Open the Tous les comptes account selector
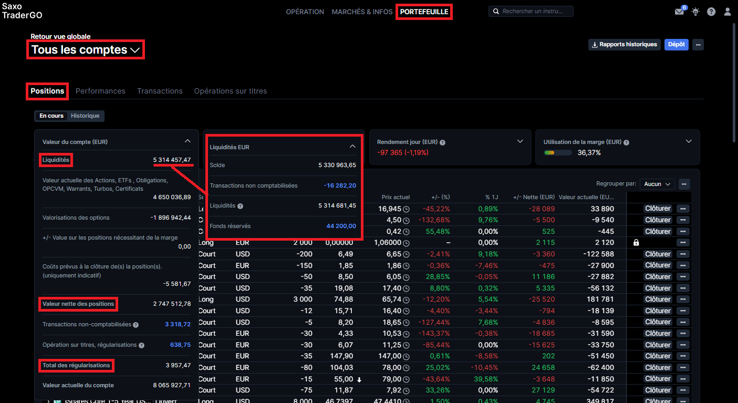Screen dimensions: 738x403 coord(86,50)
